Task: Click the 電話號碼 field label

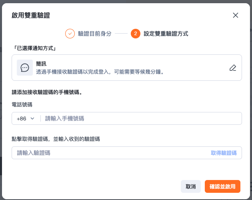Action: click(22, 105)
